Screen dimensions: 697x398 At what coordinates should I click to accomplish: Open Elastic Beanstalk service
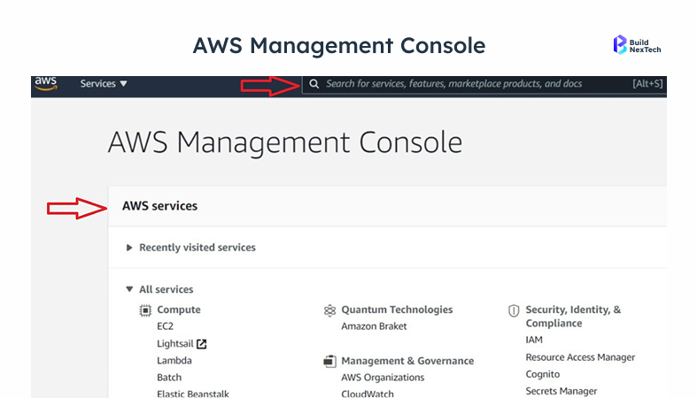coord(193,394)
